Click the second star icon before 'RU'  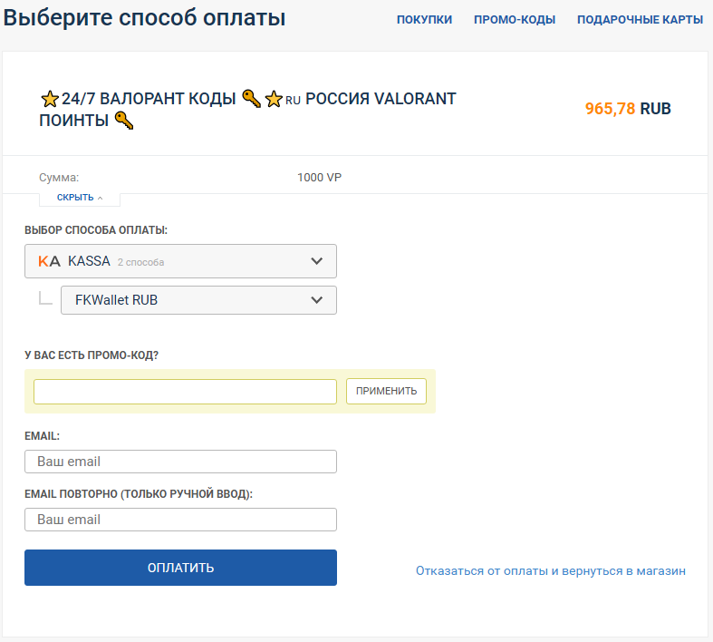274,99
